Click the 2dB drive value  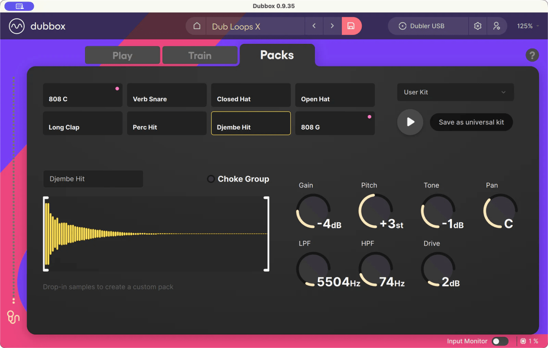coord(451,282)
